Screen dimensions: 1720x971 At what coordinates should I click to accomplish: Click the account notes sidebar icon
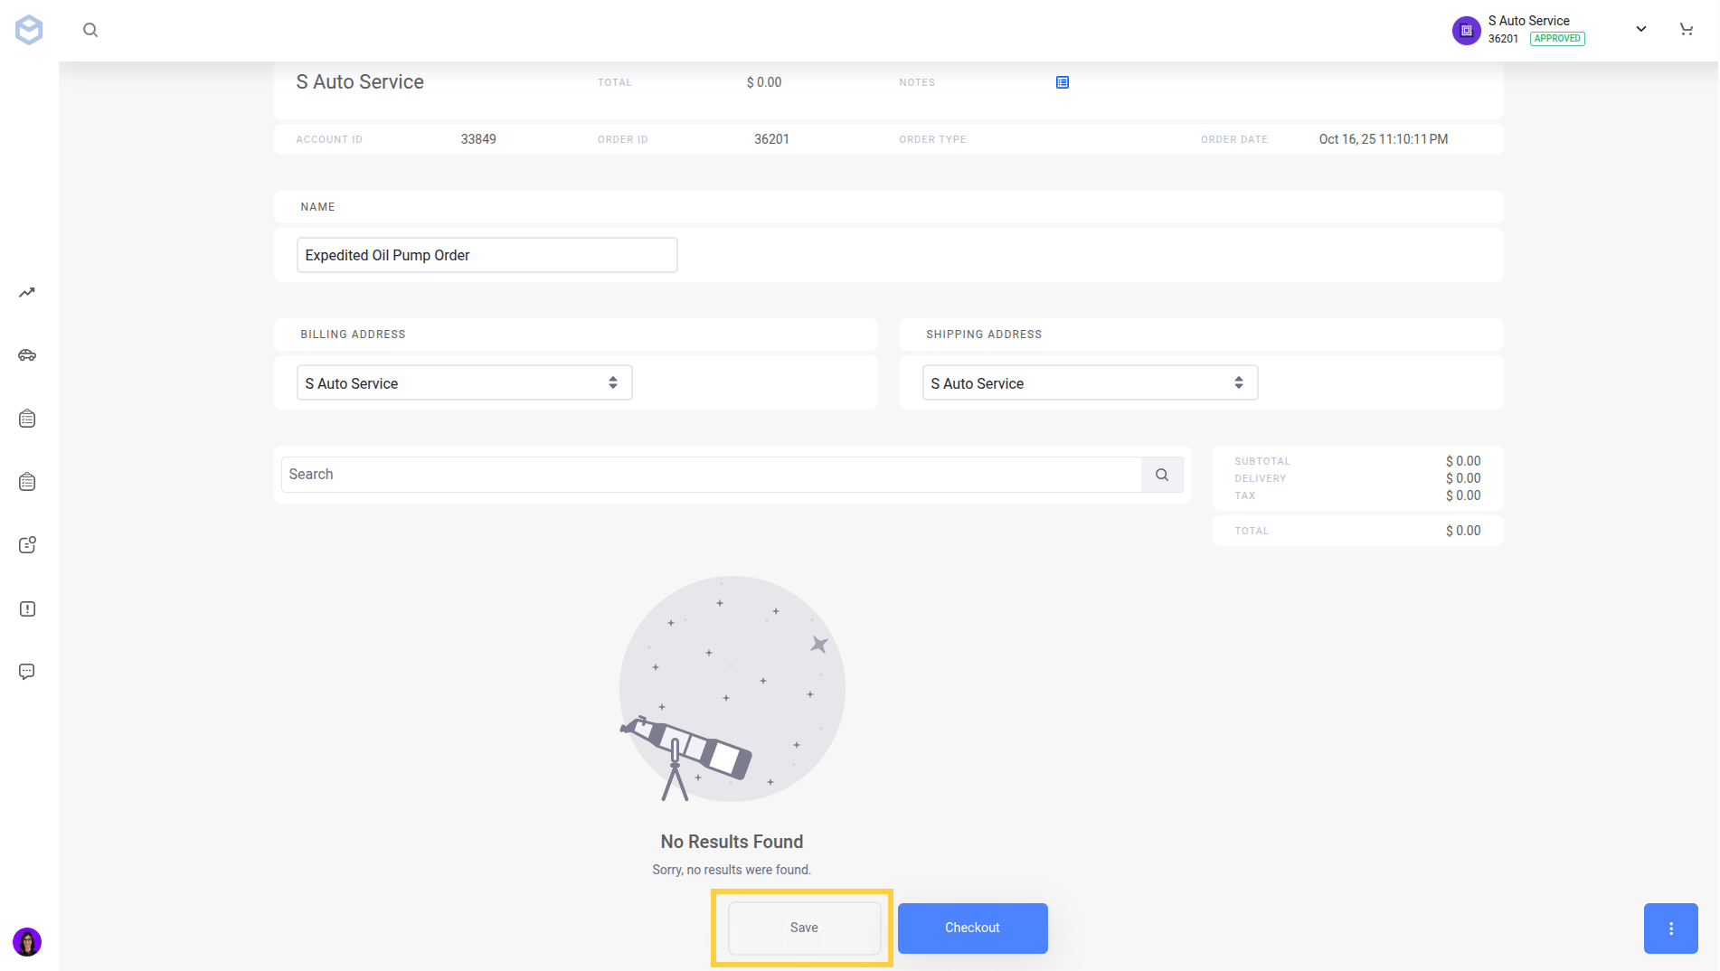pyautogui.click(x=26, y=544)
